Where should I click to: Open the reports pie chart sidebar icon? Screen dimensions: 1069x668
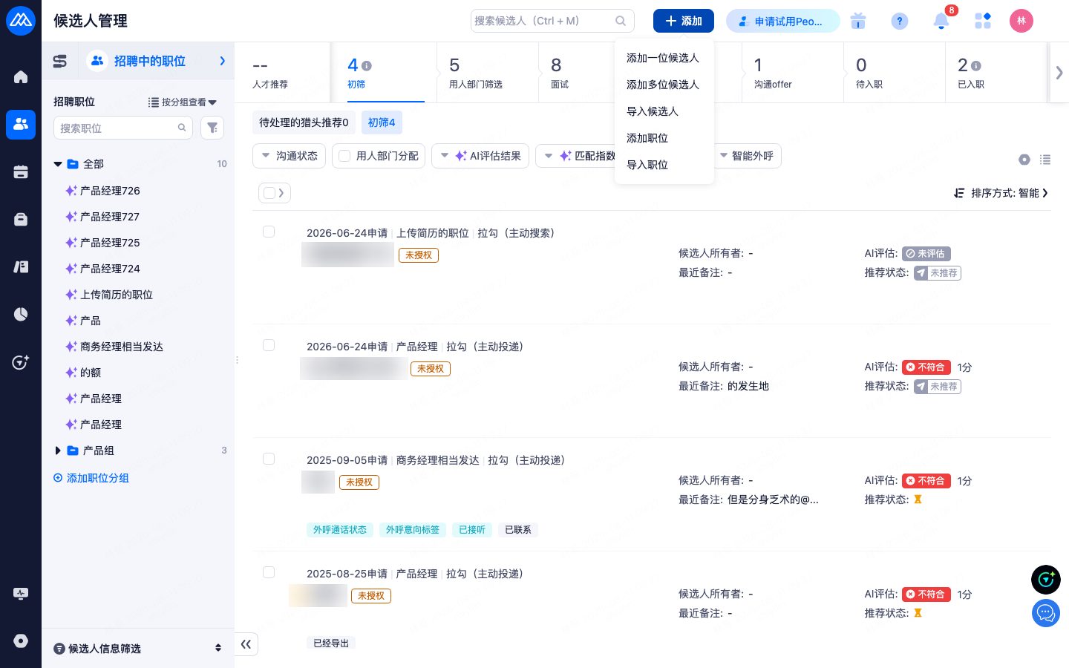coord(21,314)
